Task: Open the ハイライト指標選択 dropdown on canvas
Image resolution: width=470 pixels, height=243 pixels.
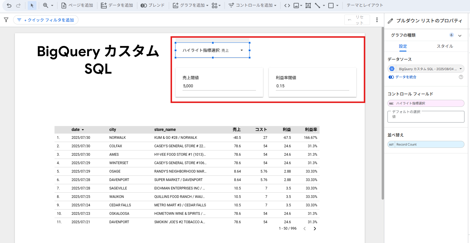Action: click(213, 50)
